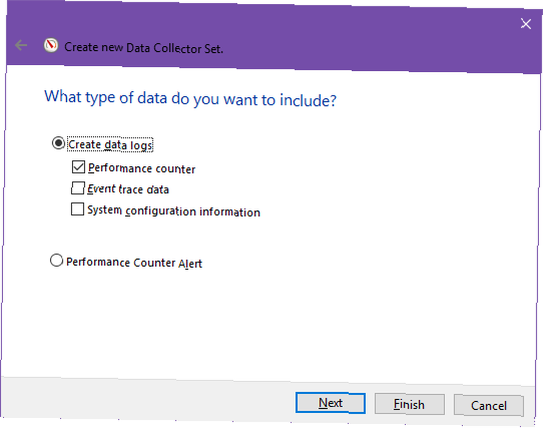Click the System configuration information label

click(174, 211)
